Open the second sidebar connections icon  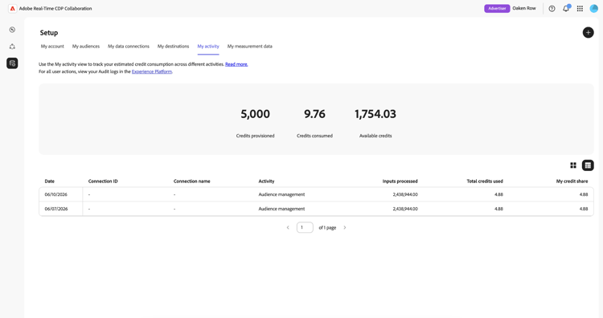point(12,47)
